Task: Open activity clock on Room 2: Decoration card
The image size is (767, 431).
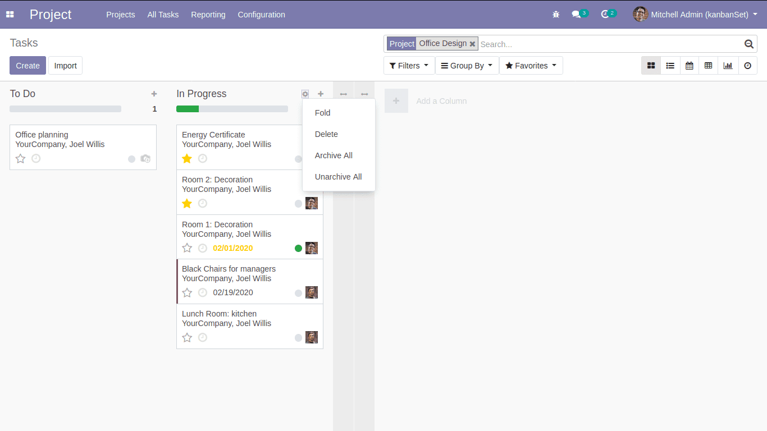Action: (x=203, y=203)
